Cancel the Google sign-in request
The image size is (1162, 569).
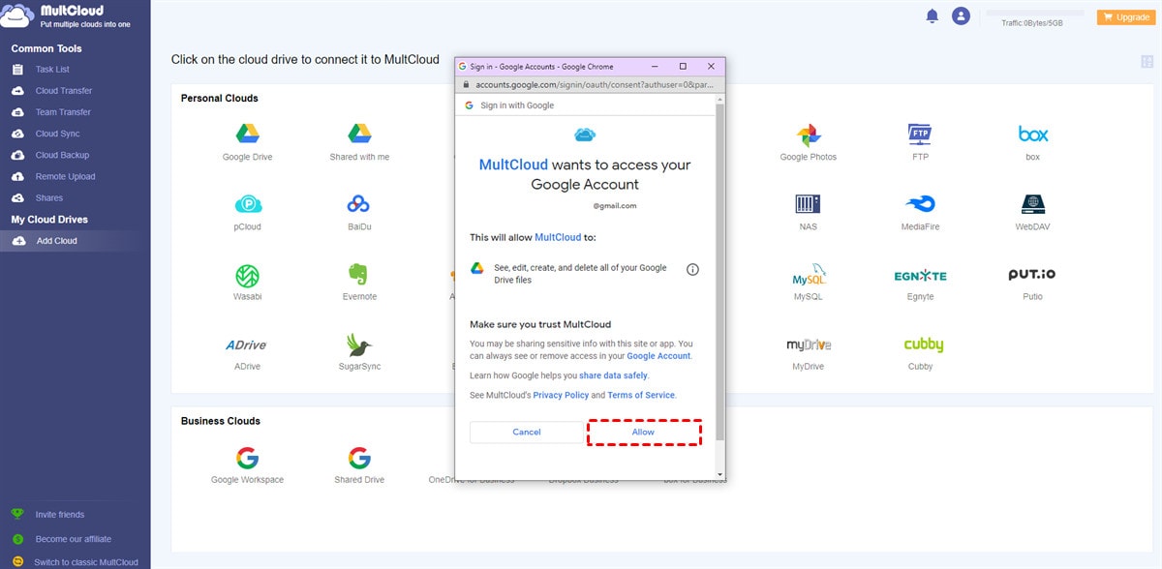(526, 432)
